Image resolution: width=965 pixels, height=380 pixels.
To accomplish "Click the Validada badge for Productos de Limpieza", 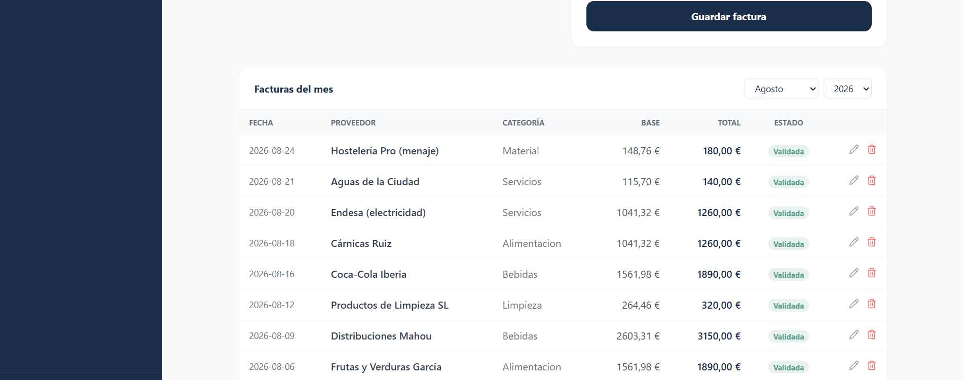I will coord(789,306).
